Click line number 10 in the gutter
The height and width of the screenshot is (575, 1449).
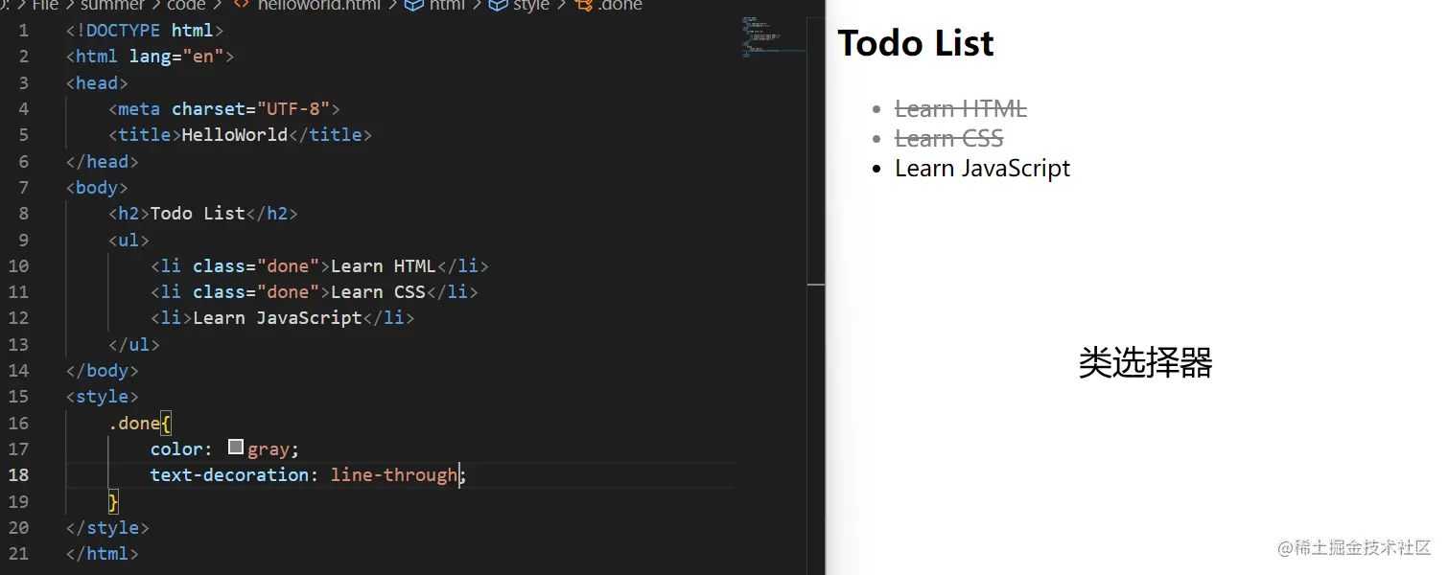tap(18, 265)
